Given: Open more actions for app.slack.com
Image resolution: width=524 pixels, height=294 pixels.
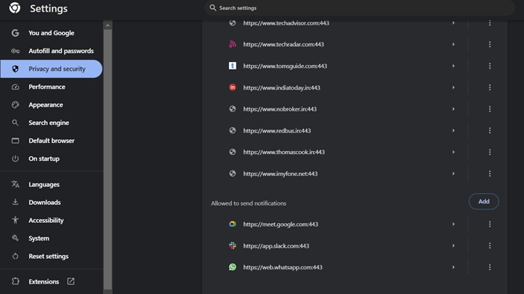Looking at the screenshot, I should (490, 245).
